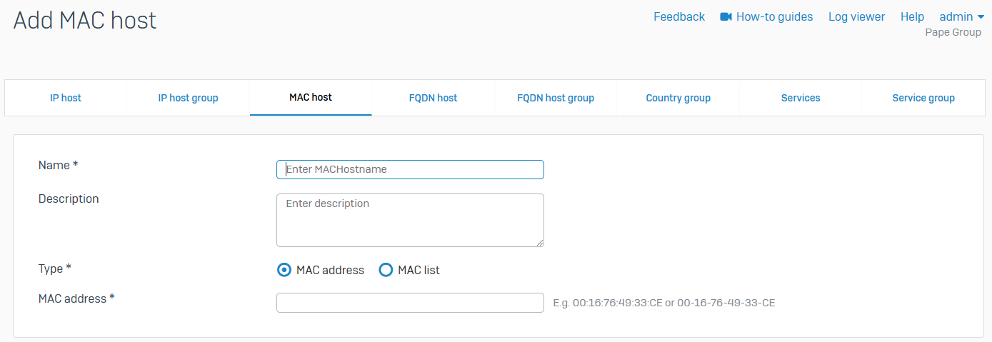Select the MAC host tab
This screenshot has width=992, height=342.
coord(311,97)
